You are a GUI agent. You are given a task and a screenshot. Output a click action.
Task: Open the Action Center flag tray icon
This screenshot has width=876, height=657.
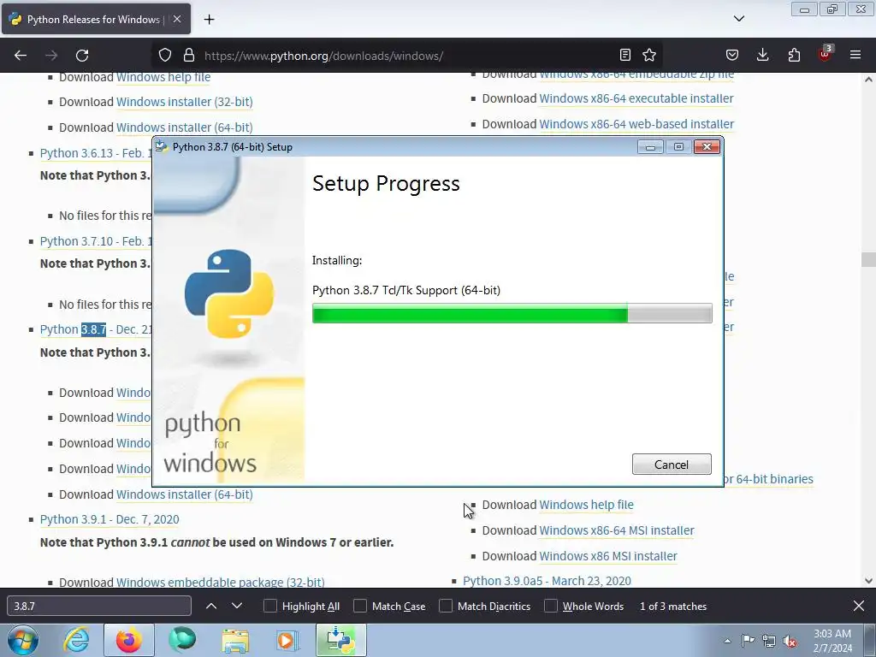(x=748, y=641)
